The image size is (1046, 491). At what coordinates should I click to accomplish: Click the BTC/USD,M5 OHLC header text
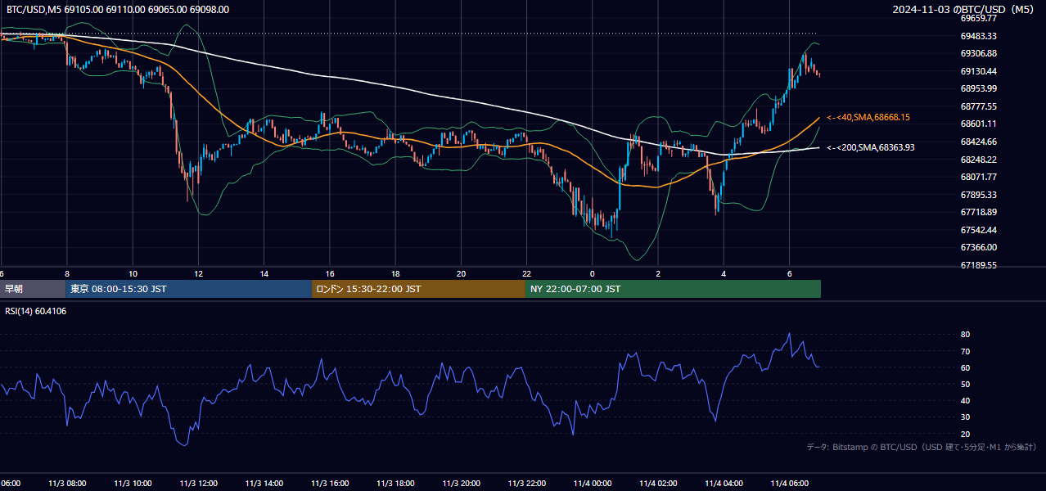[x=116, y=9]
